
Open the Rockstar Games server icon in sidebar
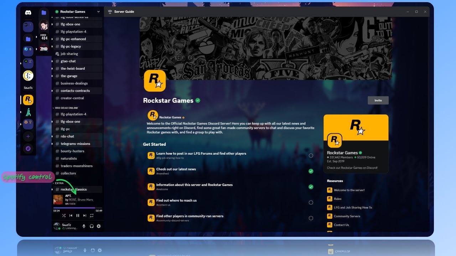tap(28, 100)
